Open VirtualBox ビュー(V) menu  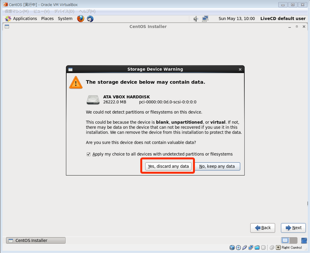click(41, 11)
